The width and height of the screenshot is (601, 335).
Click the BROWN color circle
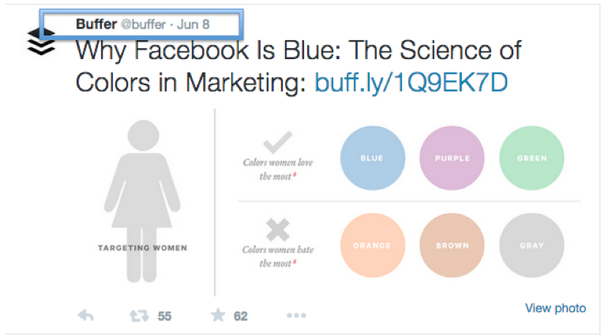[x=452, y=245]
